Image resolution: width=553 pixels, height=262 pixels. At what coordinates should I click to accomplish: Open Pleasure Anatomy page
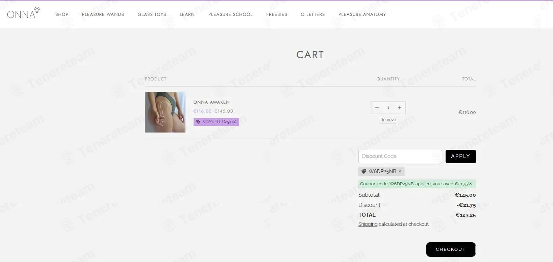(362, 14)
